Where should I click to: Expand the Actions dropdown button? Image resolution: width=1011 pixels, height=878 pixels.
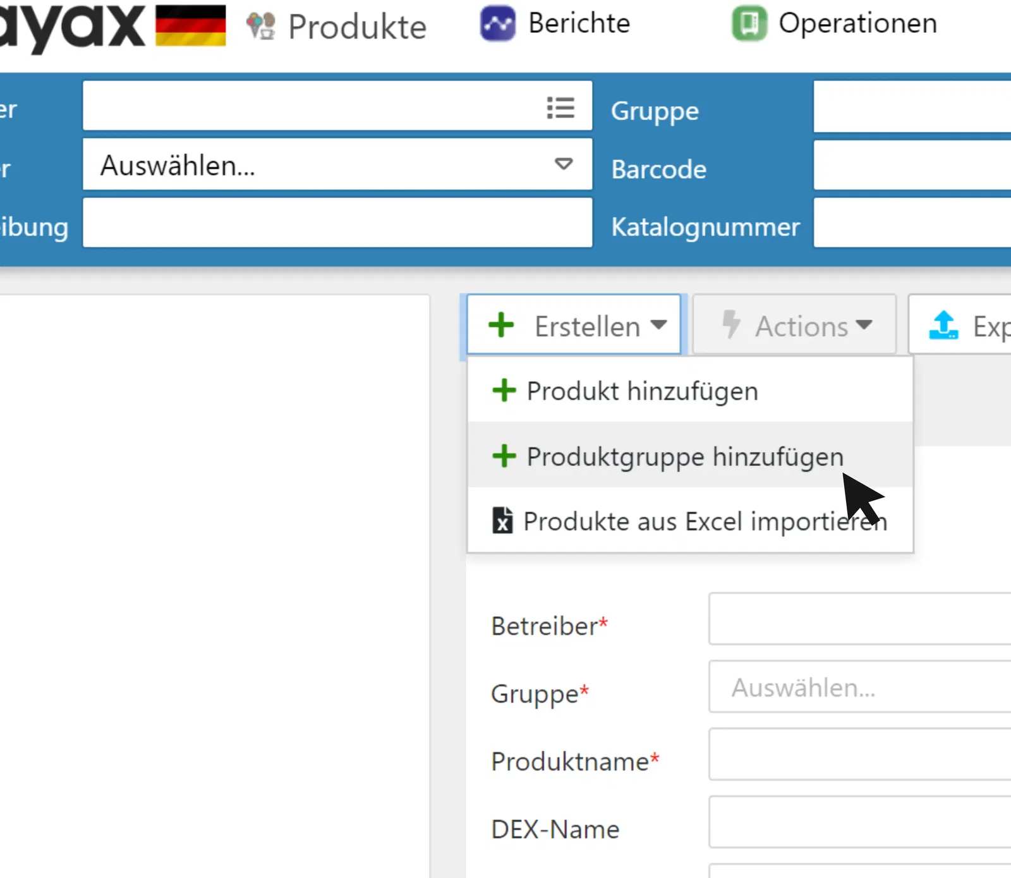(795, 326)
